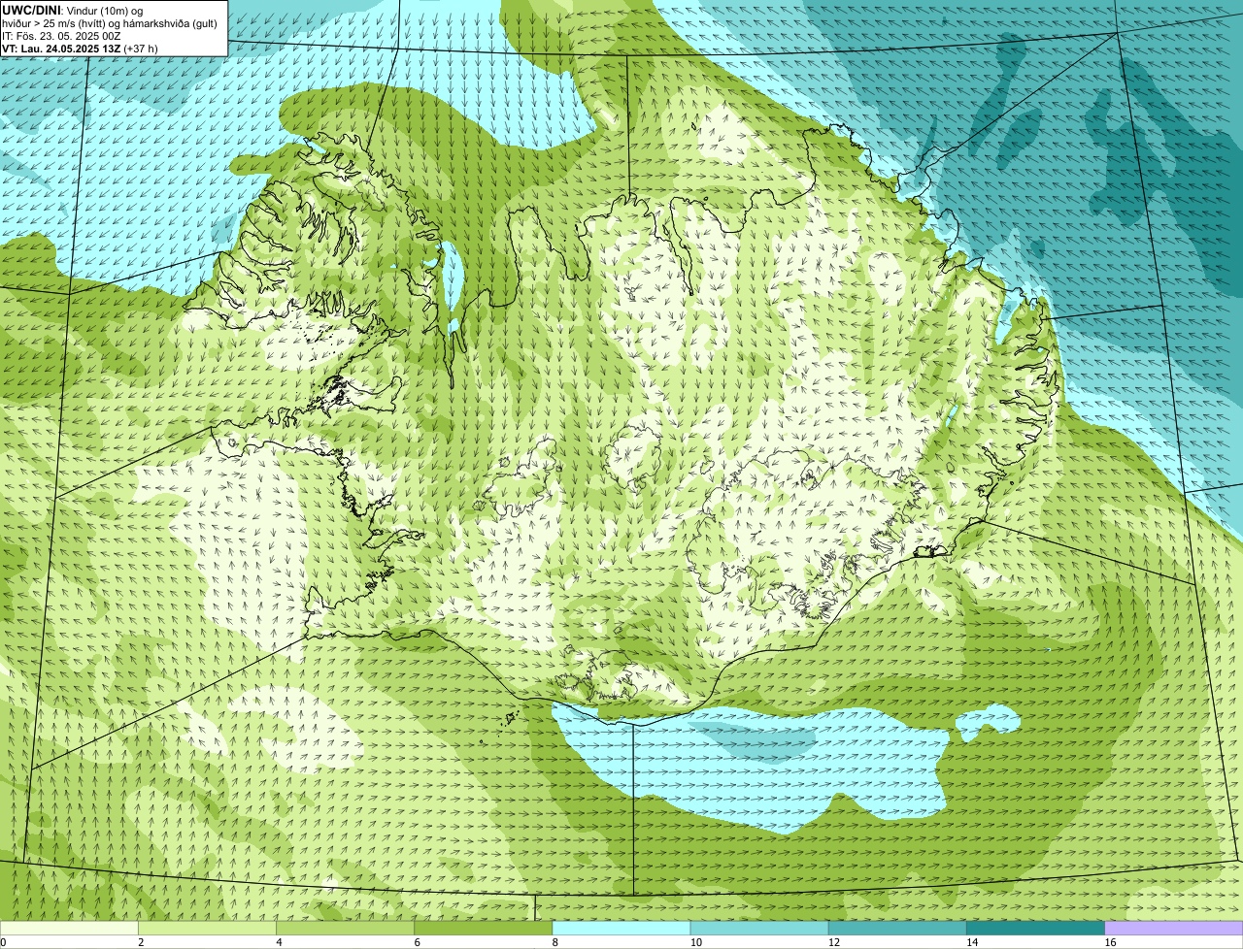This screenshot has height=949, width=1243.
Task: Click the legend scale label '14'
Action: click(x=972, y=942)
